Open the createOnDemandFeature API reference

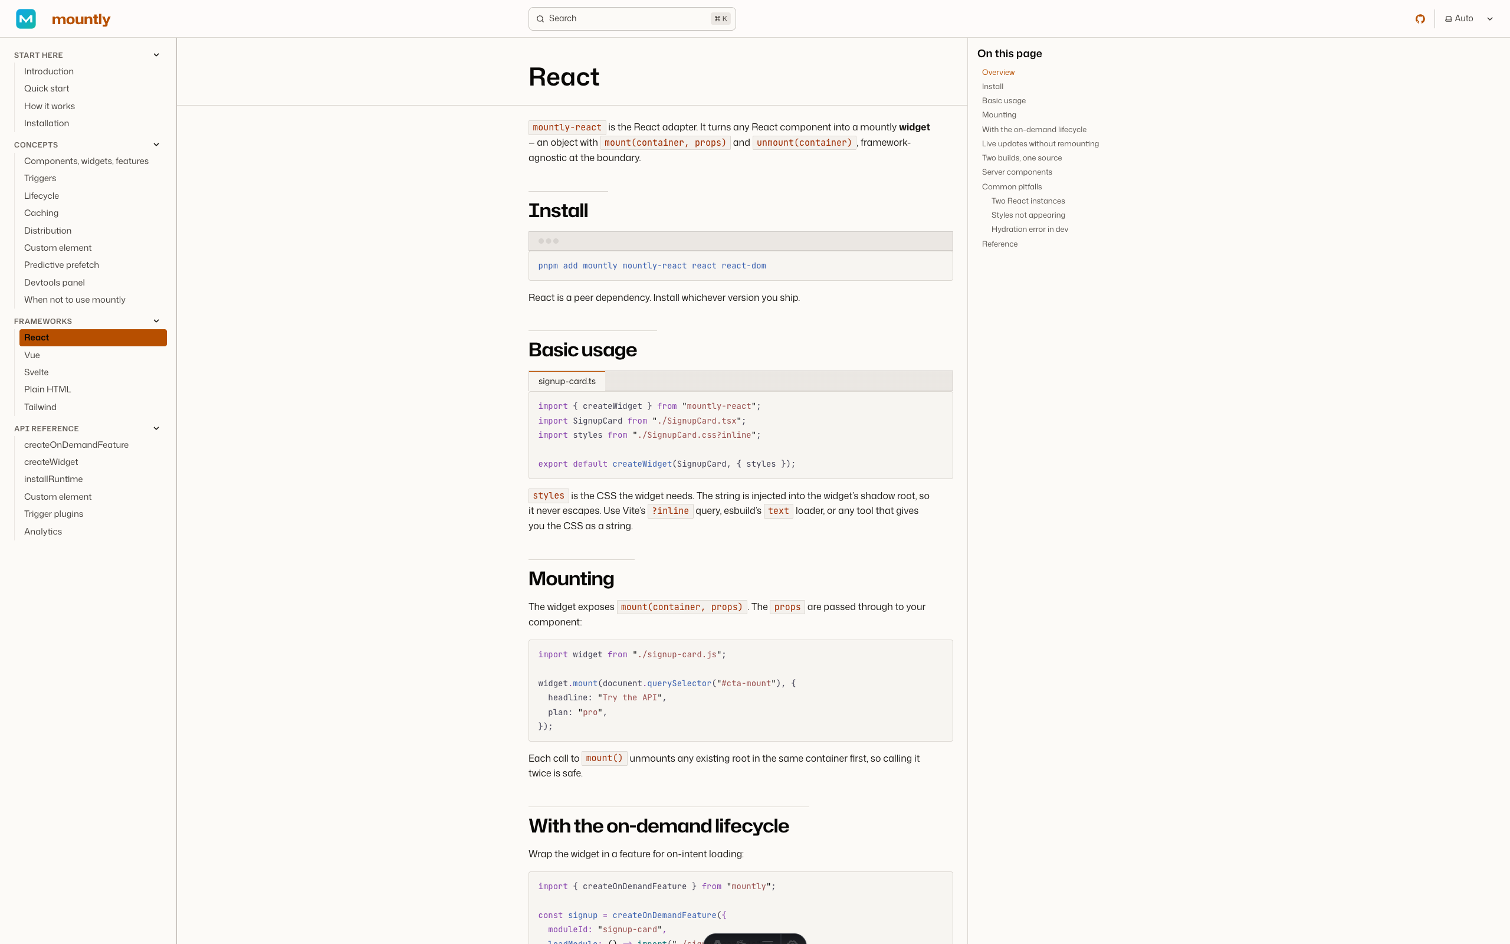click(76, 444)
